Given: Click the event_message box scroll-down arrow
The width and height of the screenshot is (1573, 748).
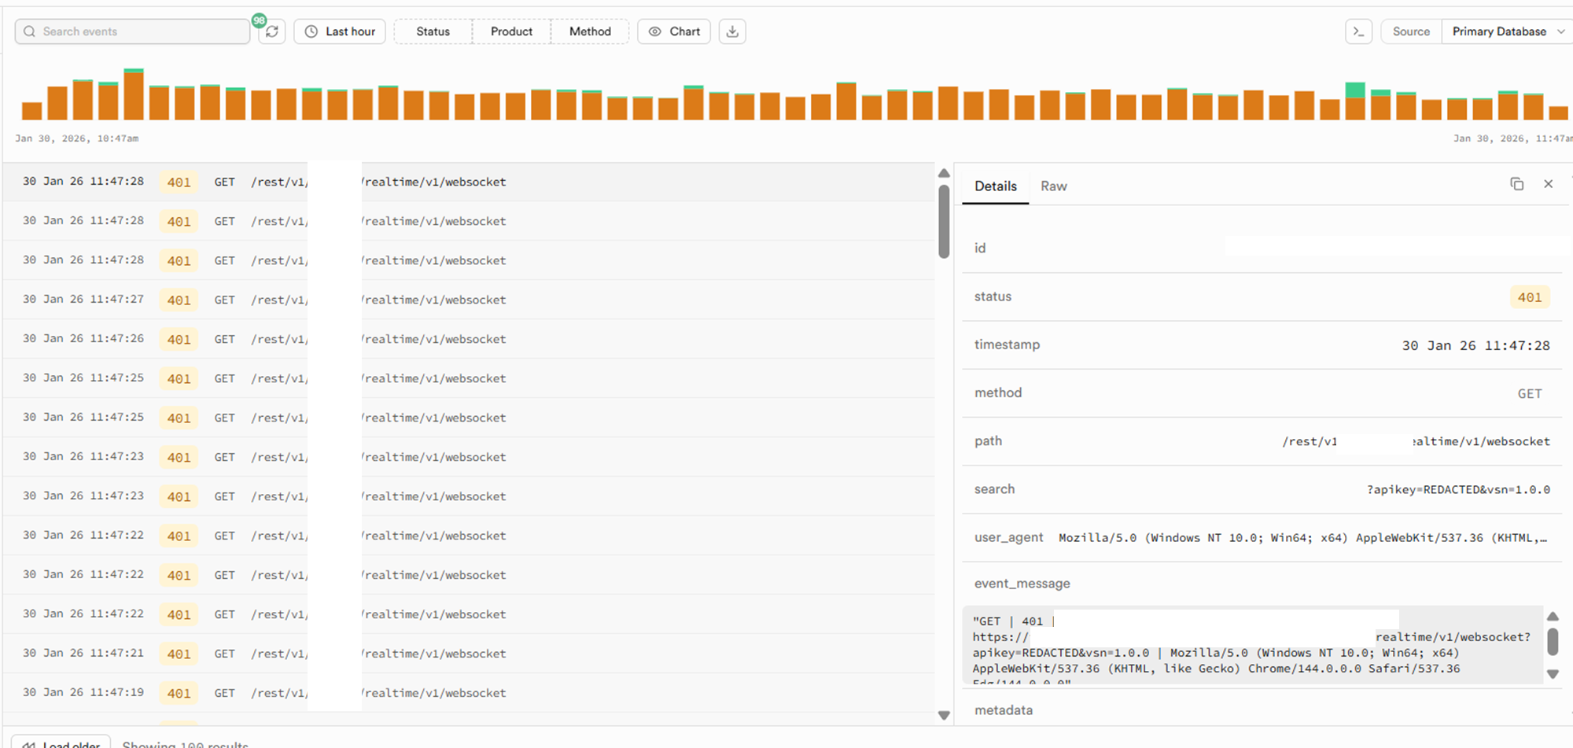Looking at the screenshot, I should click(x=1553, y=674).
